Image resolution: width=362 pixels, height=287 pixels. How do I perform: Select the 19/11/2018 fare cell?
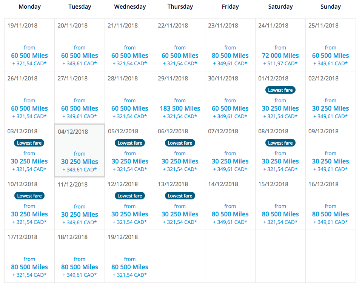coord(29,45)
